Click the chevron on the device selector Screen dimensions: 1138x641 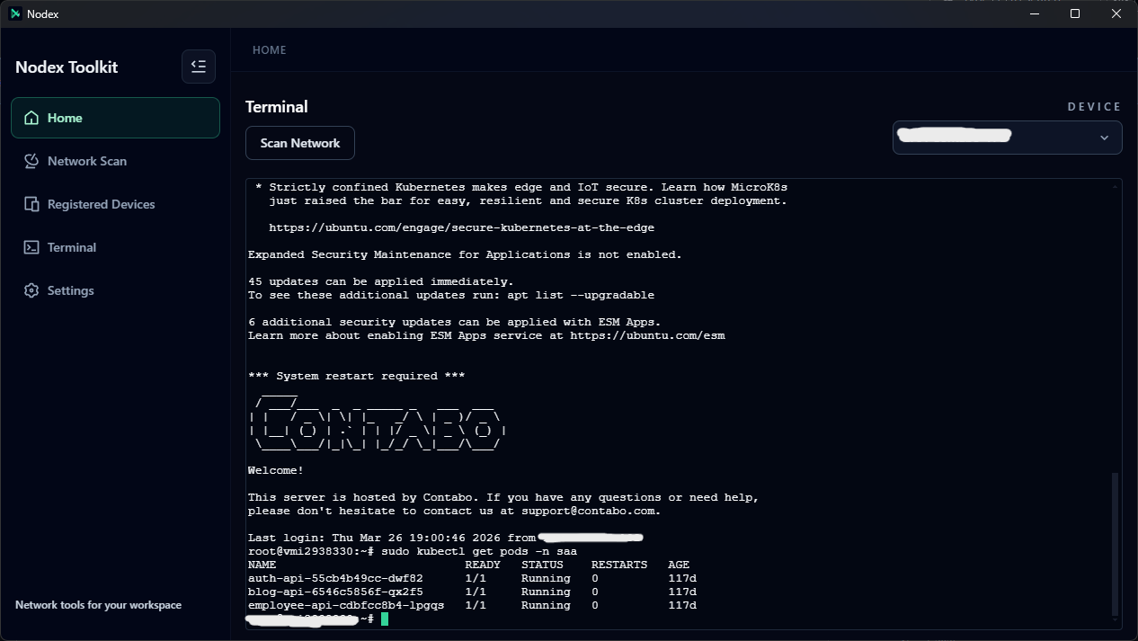[x=1104, y=138]
